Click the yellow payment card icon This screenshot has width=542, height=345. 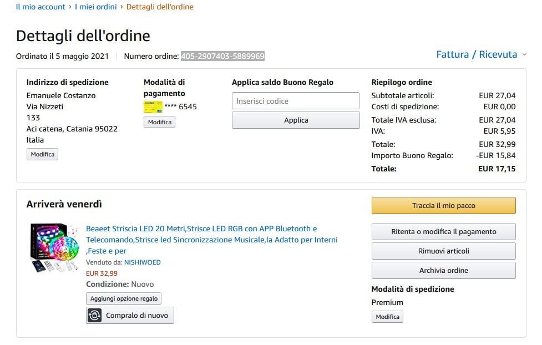point(153,106)
